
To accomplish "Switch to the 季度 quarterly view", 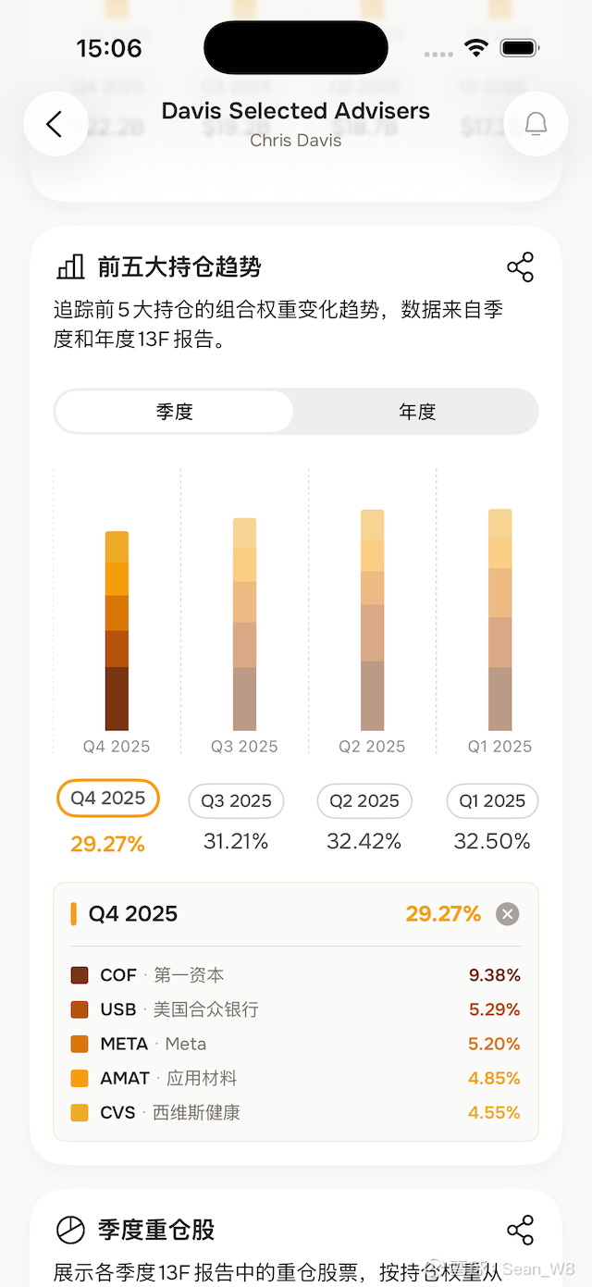I will click(x=174, y=412).
